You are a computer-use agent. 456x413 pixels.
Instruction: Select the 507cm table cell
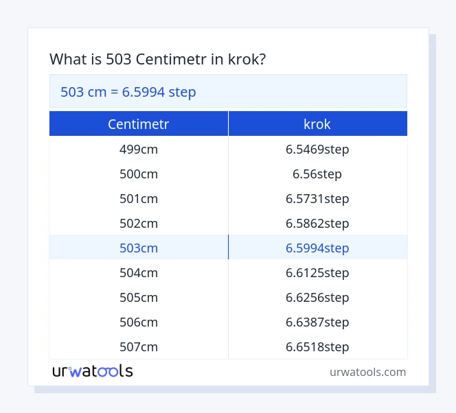139,346
